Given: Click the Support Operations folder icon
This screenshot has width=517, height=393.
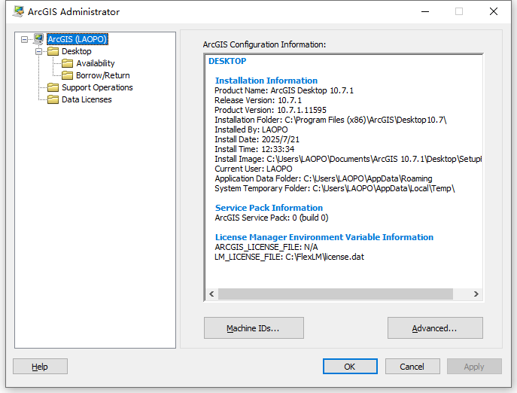Looking at the screenshot, I should coord(53,87).
